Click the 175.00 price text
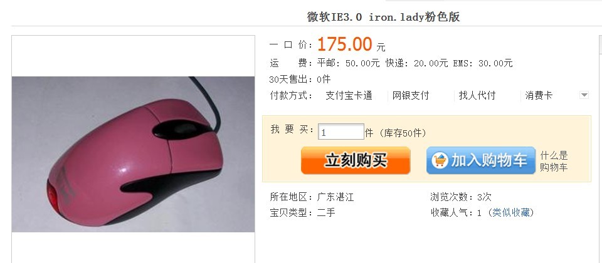 coord(345,44)
